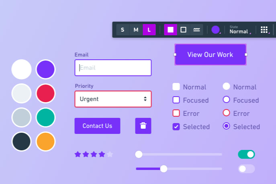Image resolution: width=276 pixels, height=184 pixels.
Task: Click the lower slider's handle
Action: pos(164,169)
